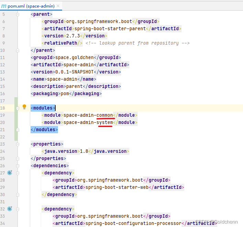Image resolution: width=243 pixels, height=227 pixels.
Task: Click the closing modules tag
Action: (x=44, y=129)
